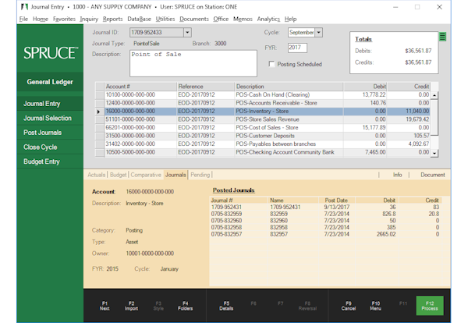Image resolution: width=468 pixels, height=323 pixels.
Task: Open Budget Entry in the sidebar
Action: click(50, 161)
